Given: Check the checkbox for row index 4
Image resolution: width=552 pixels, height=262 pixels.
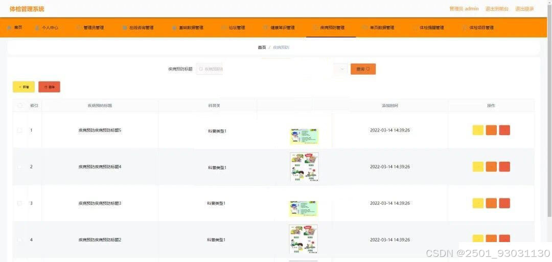Looking at the screenshot, I should tap(20, 240).
